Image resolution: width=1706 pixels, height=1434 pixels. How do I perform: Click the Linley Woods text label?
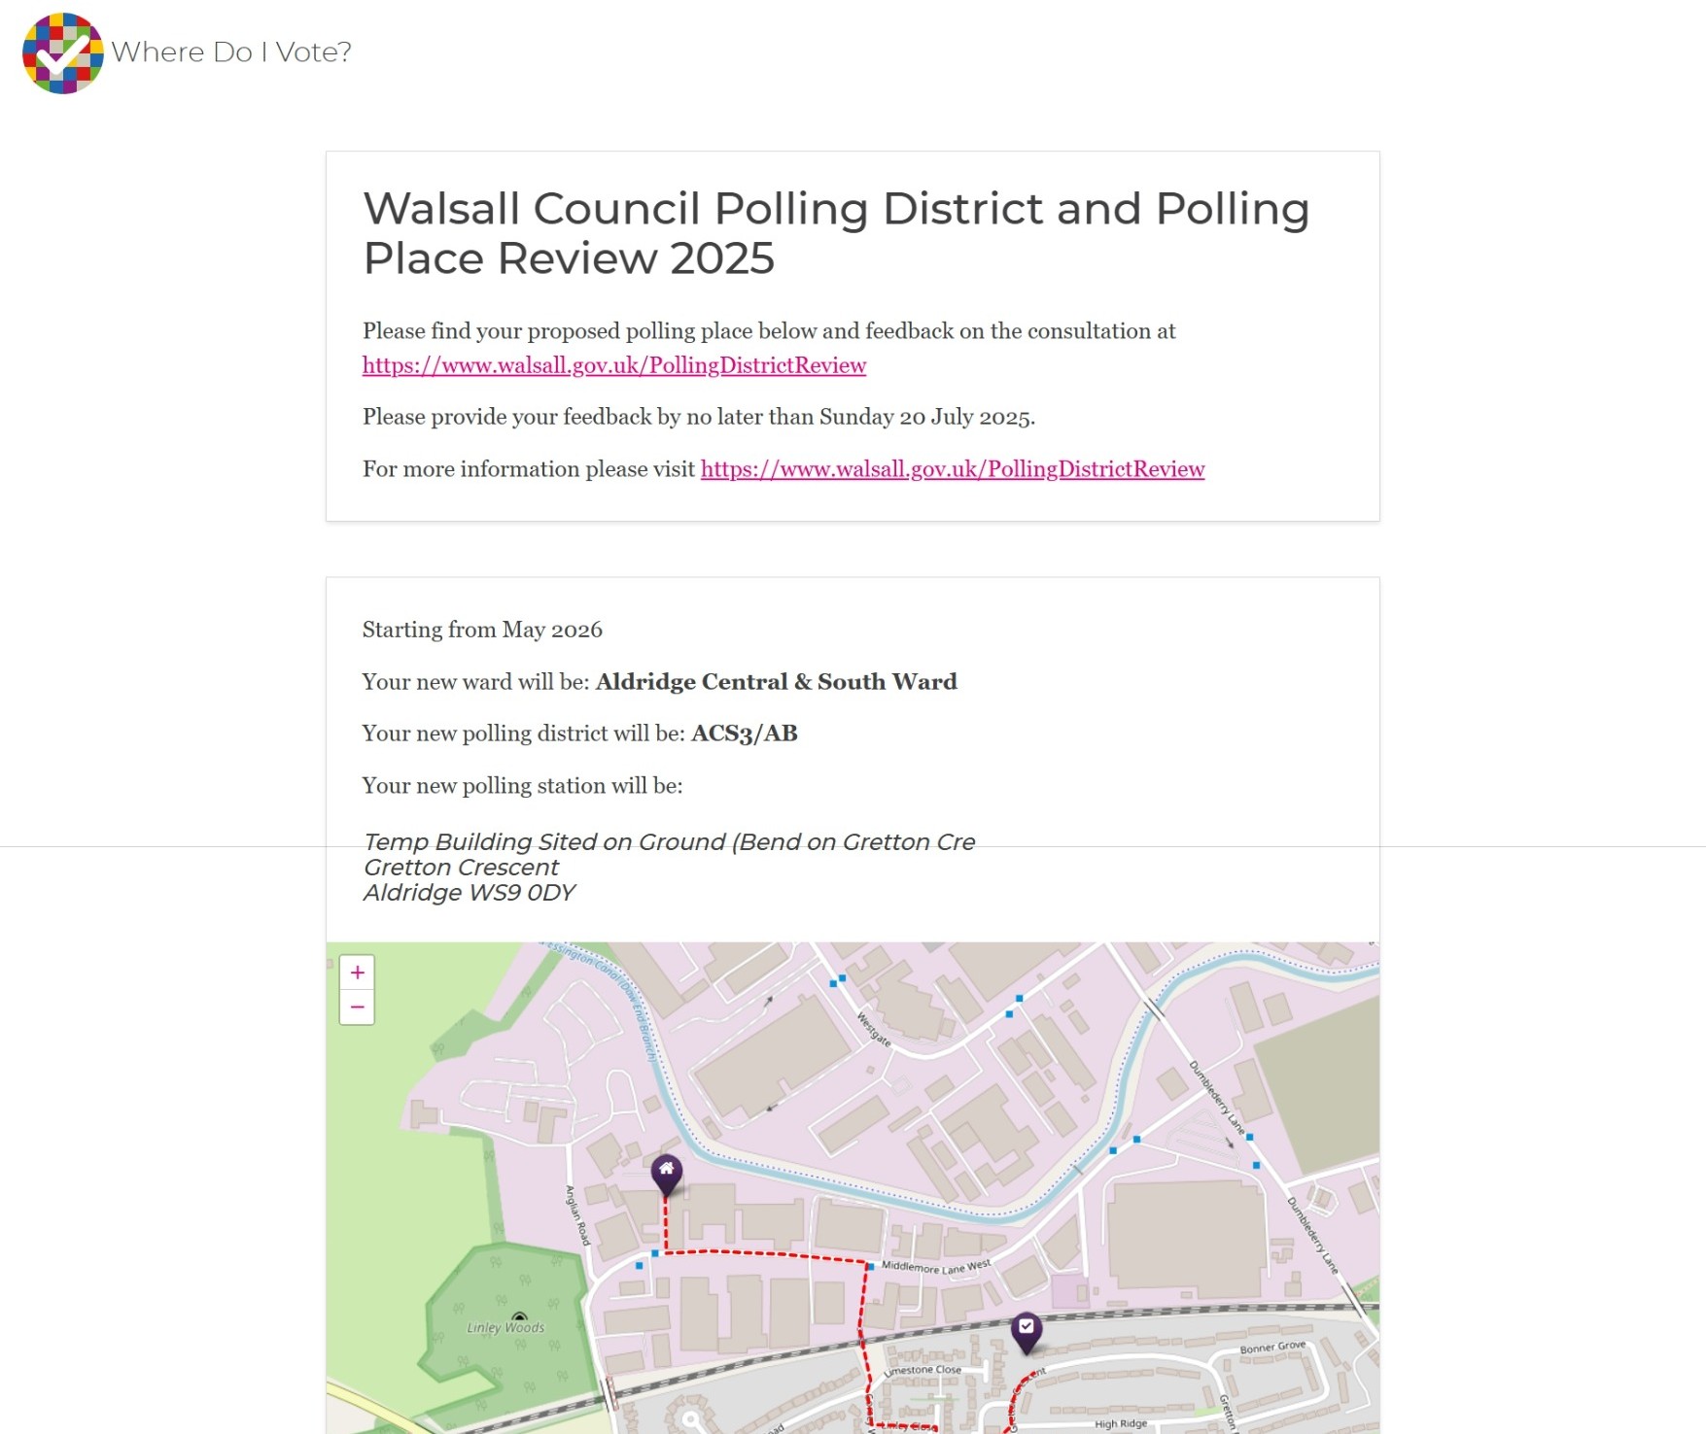click(505, 1328)
